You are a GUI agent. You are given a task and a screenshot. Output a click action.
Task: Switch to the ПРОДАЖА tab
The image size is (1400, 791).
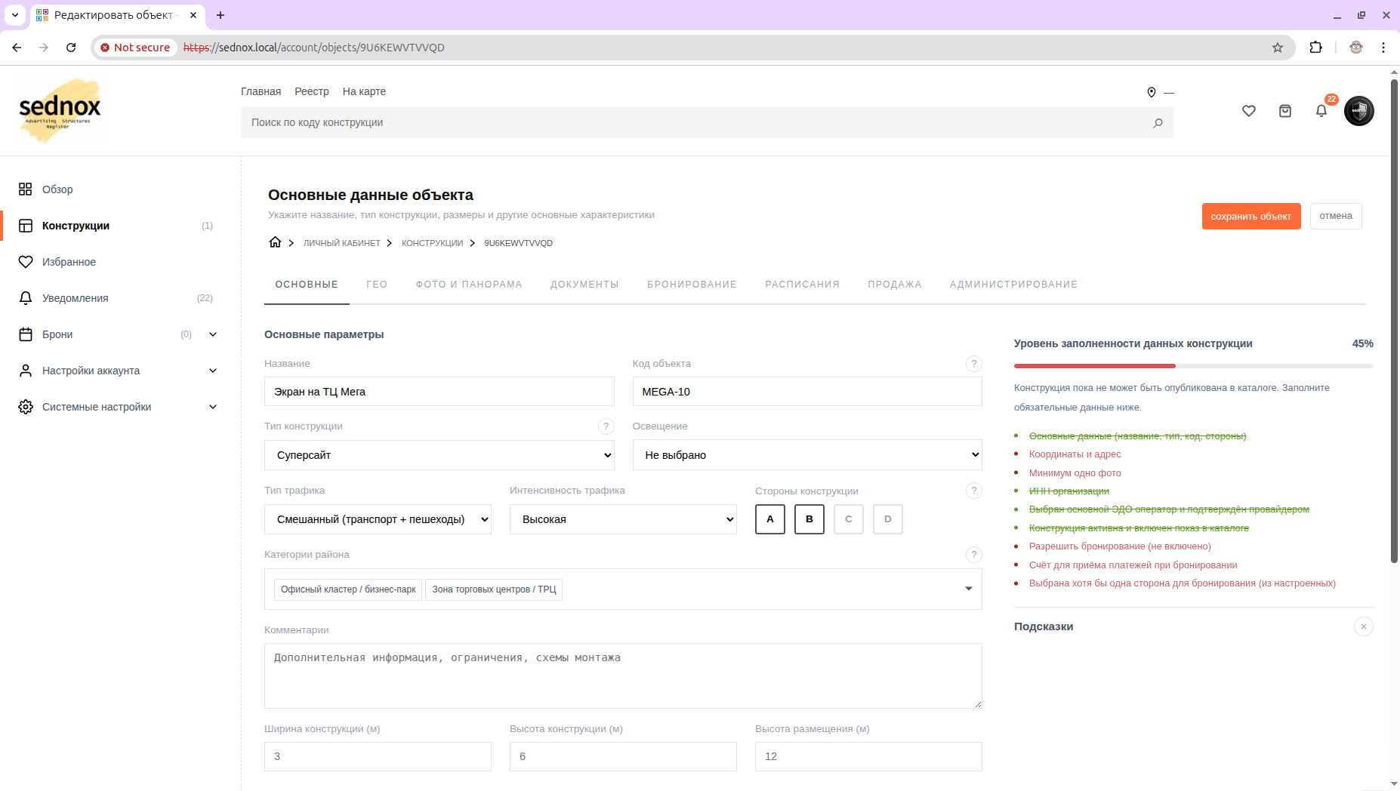[x=895, y=285]
